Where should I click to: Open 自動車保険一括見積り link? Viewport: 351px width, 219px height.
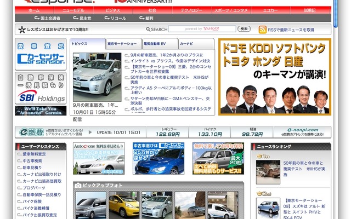click(x=42, y=195)
